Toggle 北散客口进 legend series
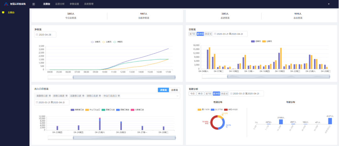This screenshot has width=339, height=146. pyautogui.click(x=137, y=110)
